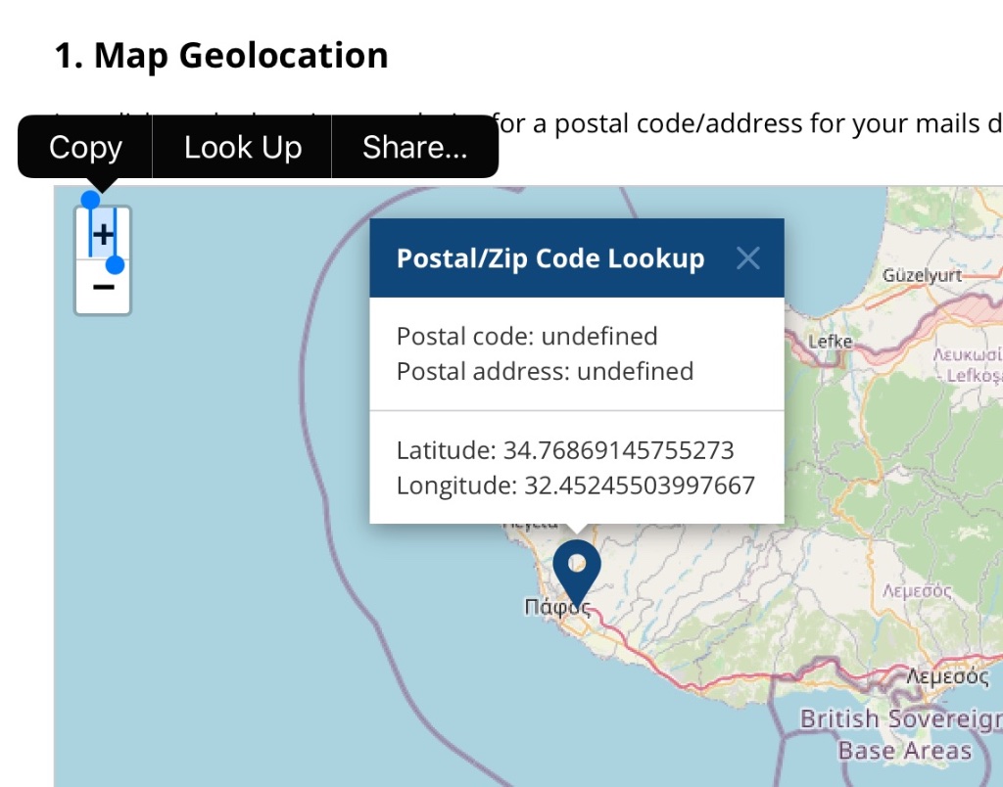Tap the upper blue text selection handle

tap(90, 200)
